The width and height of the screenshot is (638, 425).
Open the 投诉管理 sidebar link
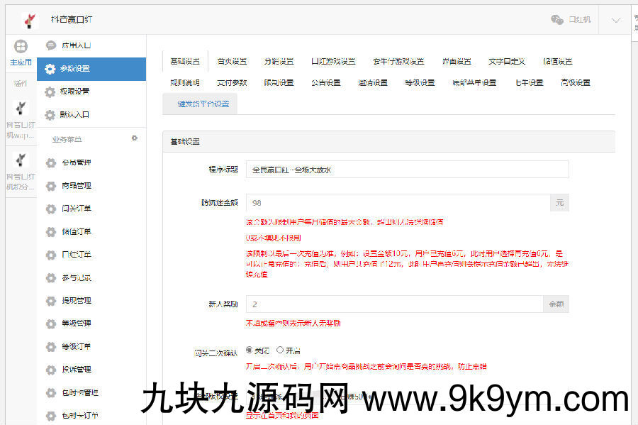point(77,370)
